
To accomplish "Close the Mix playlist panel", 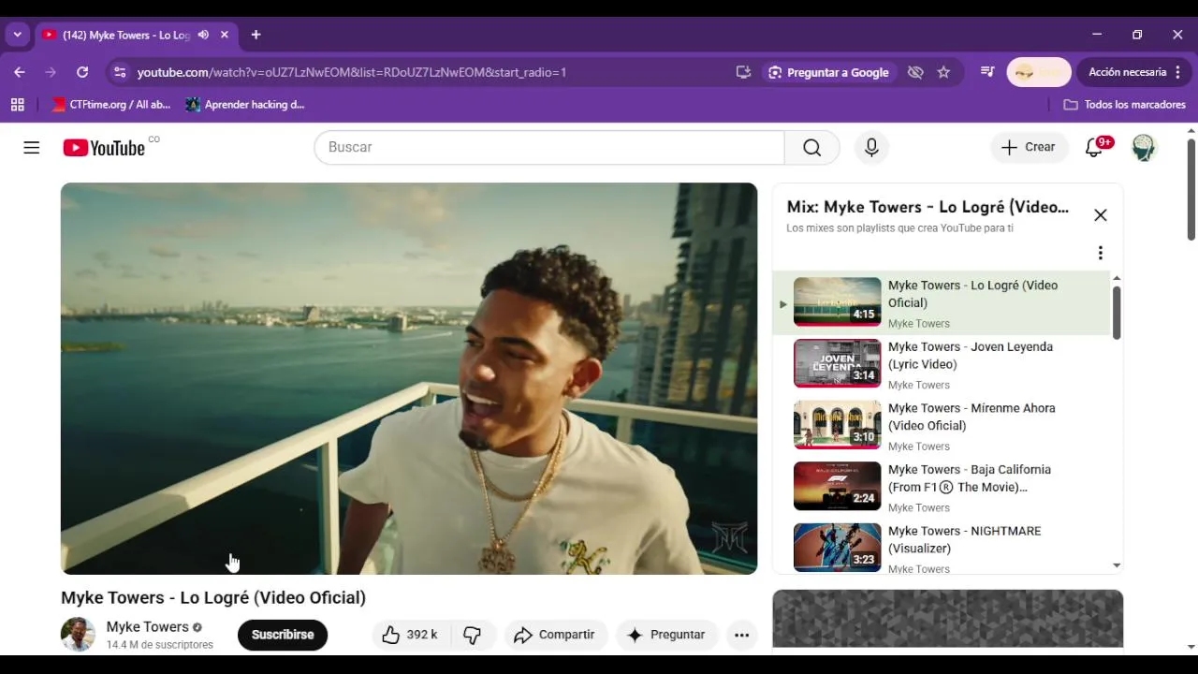I will click(1101, 215).
